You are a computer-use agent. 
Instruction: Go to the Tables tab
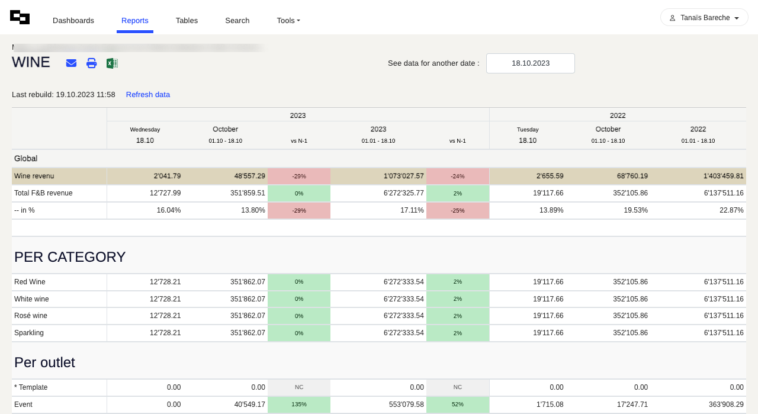tap(187, 20)
